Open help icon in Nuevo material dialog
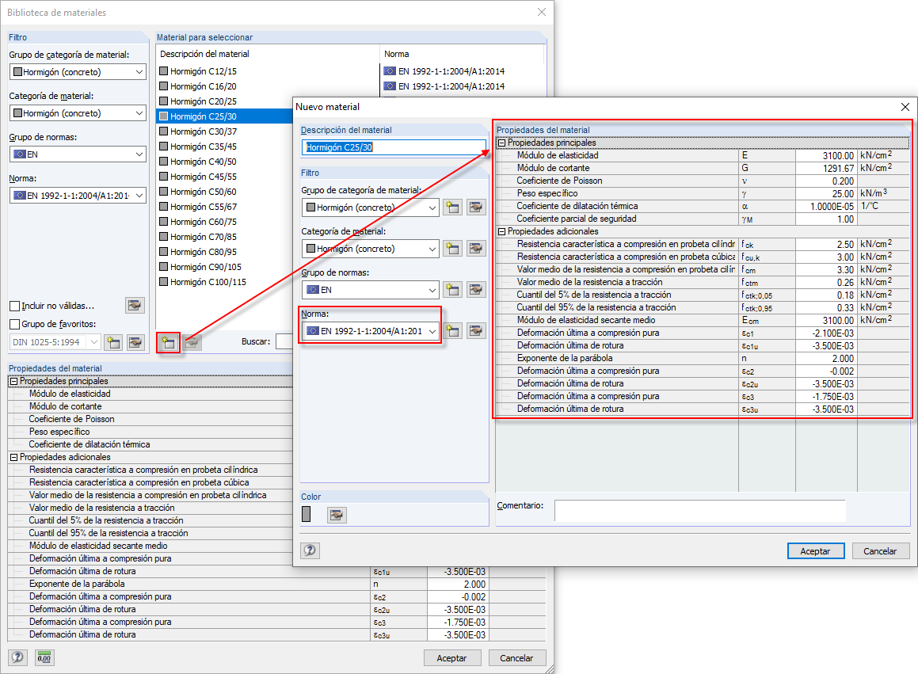Screen dimensions: 918x674 point(310,550)
